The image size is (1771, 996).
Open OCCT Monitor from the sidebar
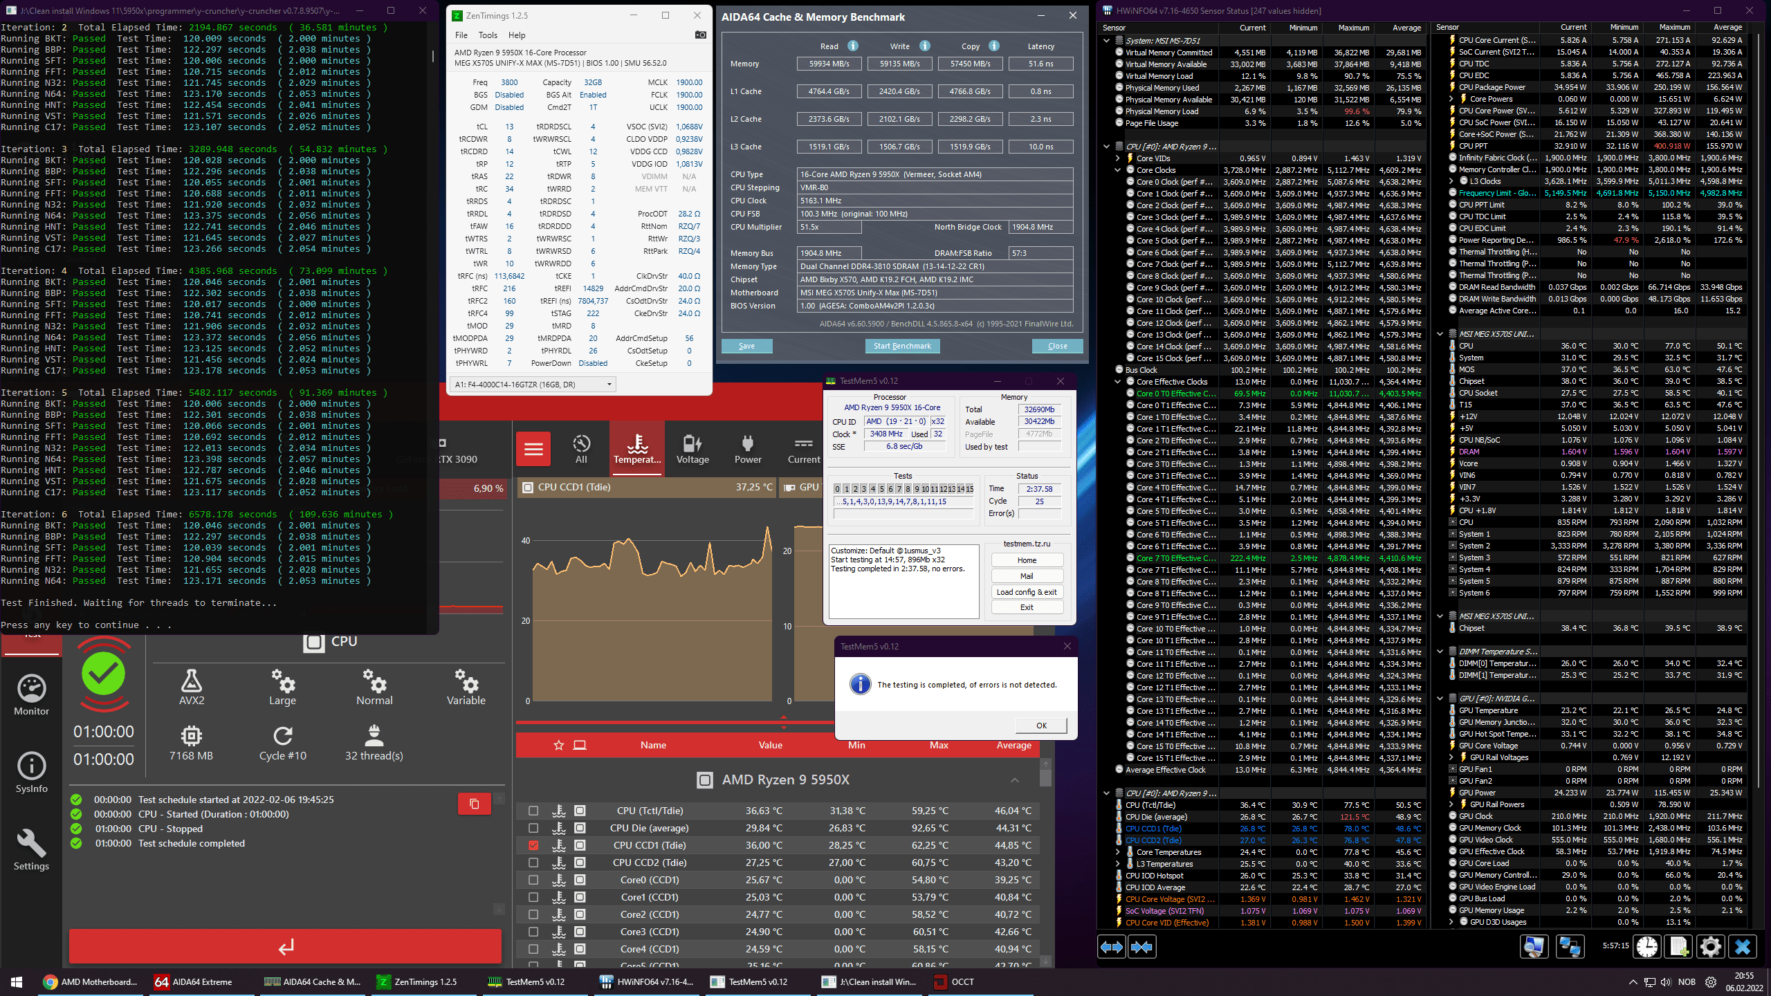click(x=32, y=695)
